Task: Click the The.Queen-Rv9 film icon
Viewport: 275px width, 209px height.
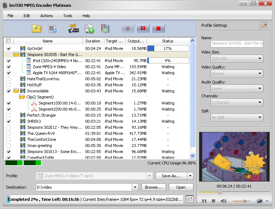Action: (23, 133)
